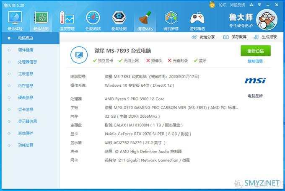Open the skin/theme icon in title bar

point(251,5)
